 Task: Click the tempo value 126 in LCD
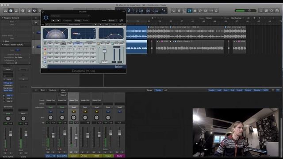point(148,11)
